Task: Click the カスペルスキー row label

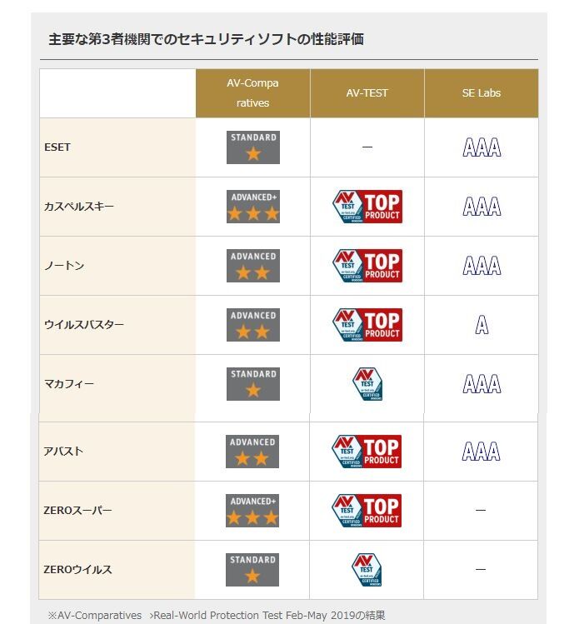Action: 79,207
